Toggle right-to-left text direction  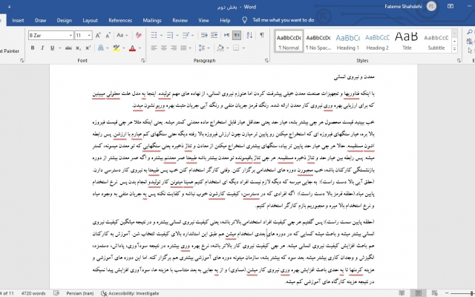[237, 36]
